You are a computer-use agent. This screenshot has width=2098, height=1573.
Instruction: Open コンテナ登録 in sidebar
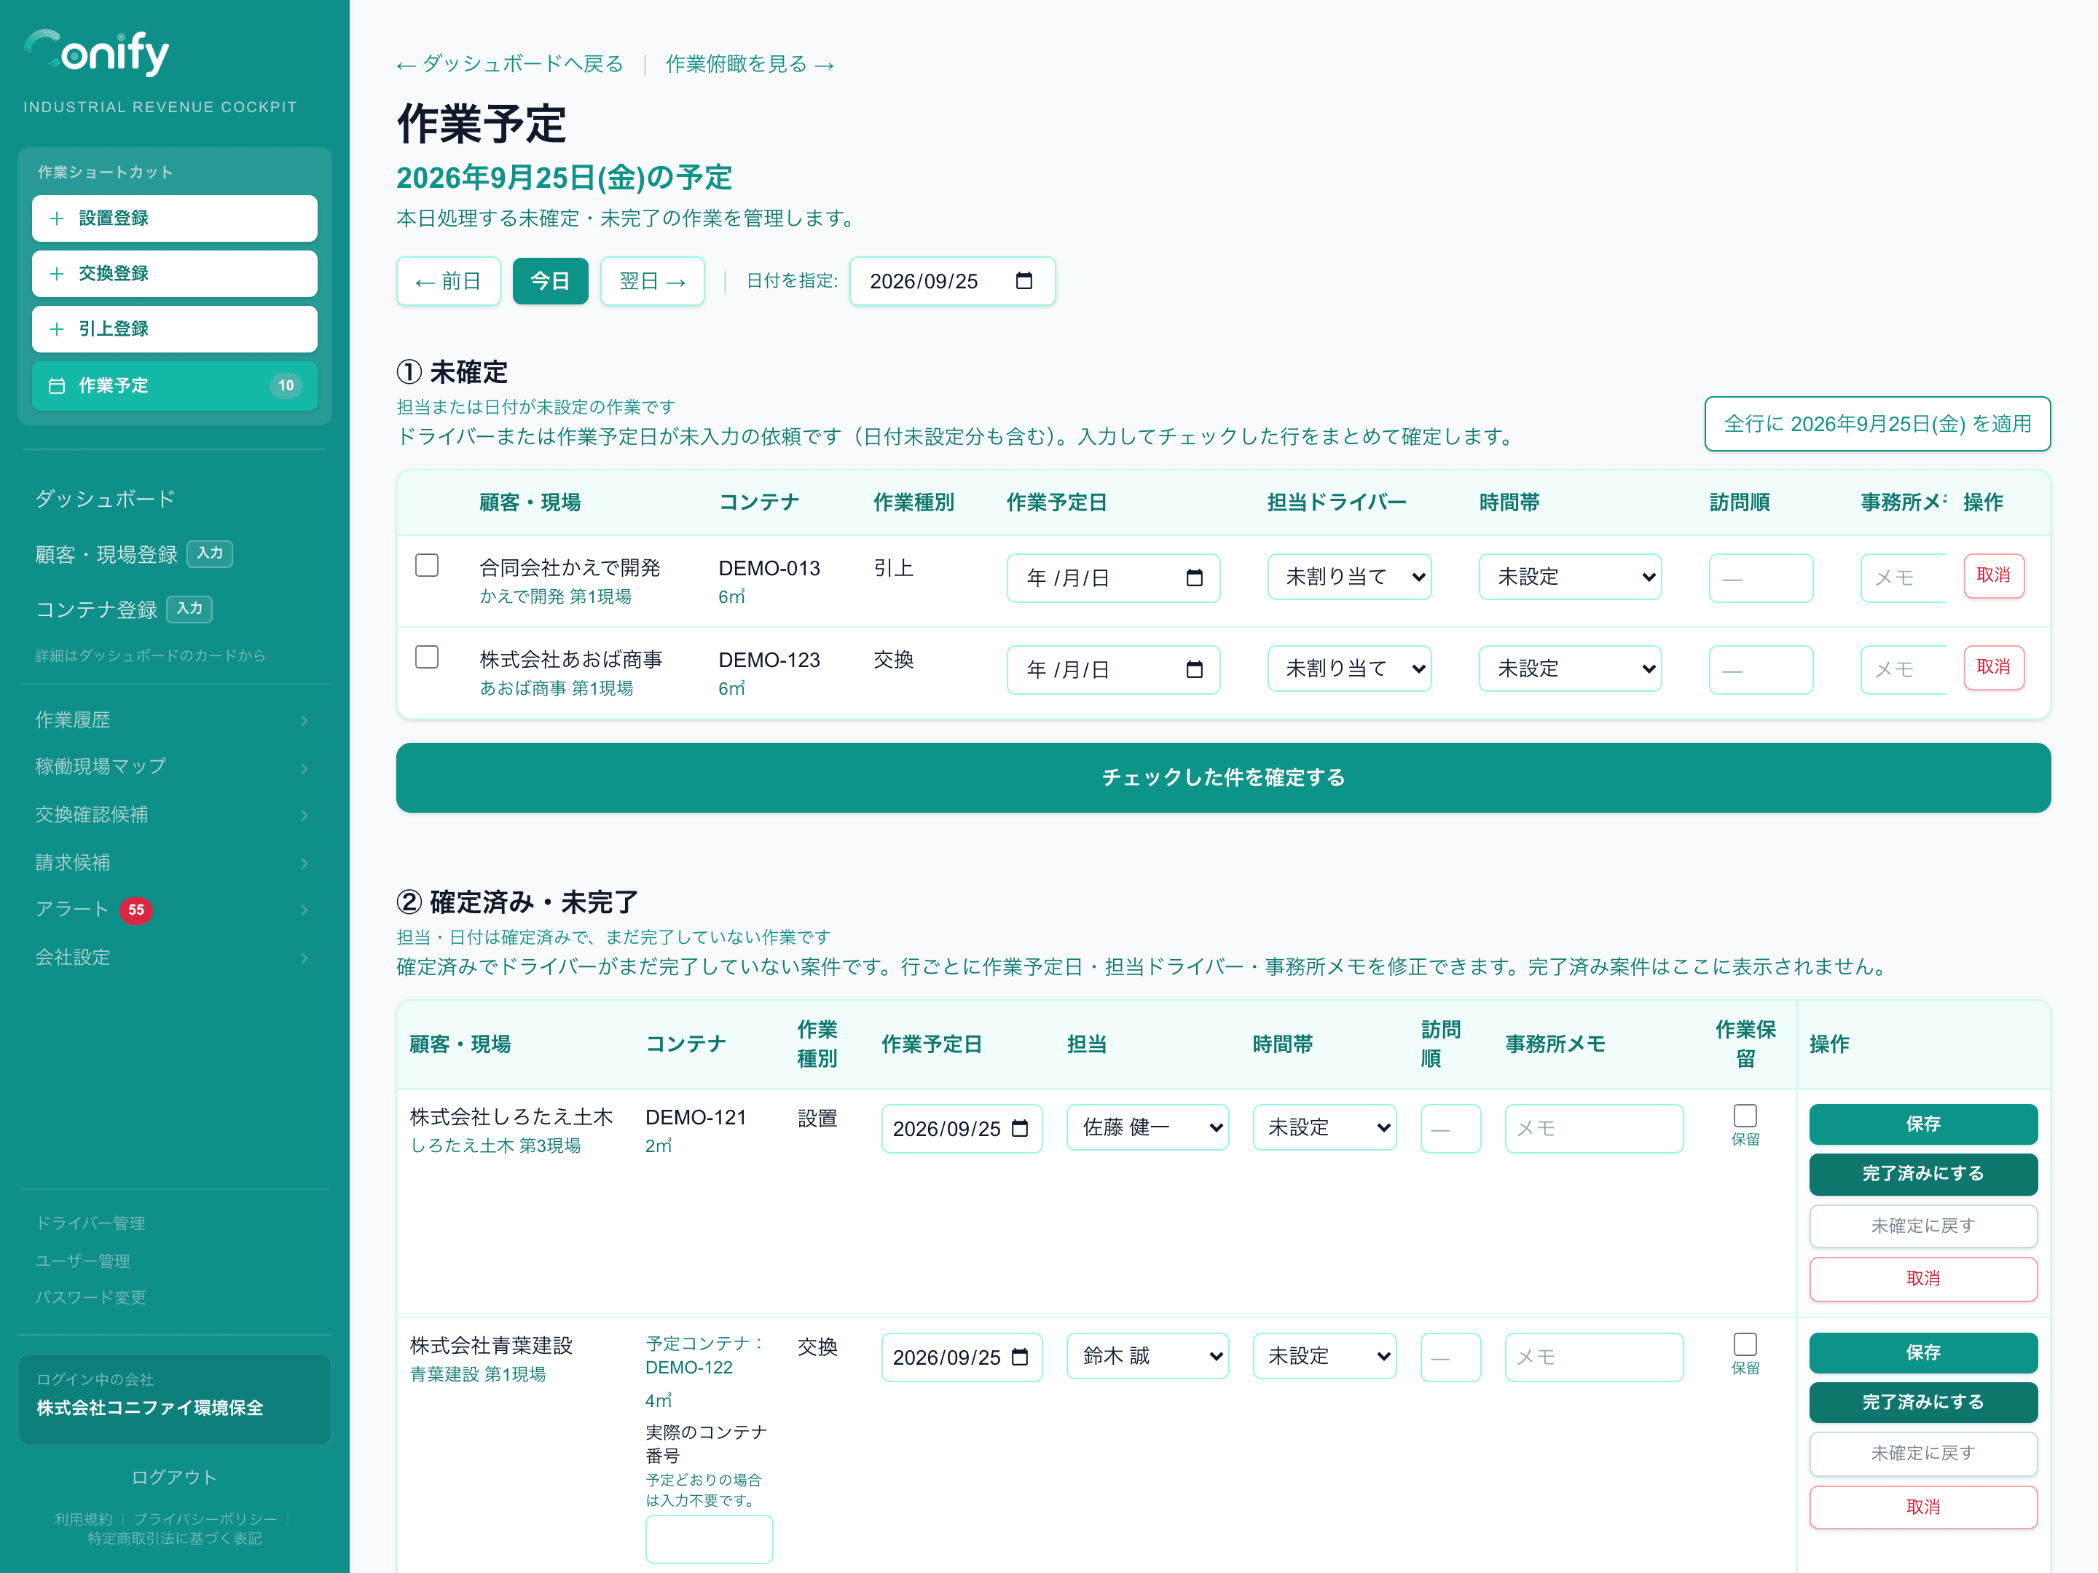[x=96, y=610]
